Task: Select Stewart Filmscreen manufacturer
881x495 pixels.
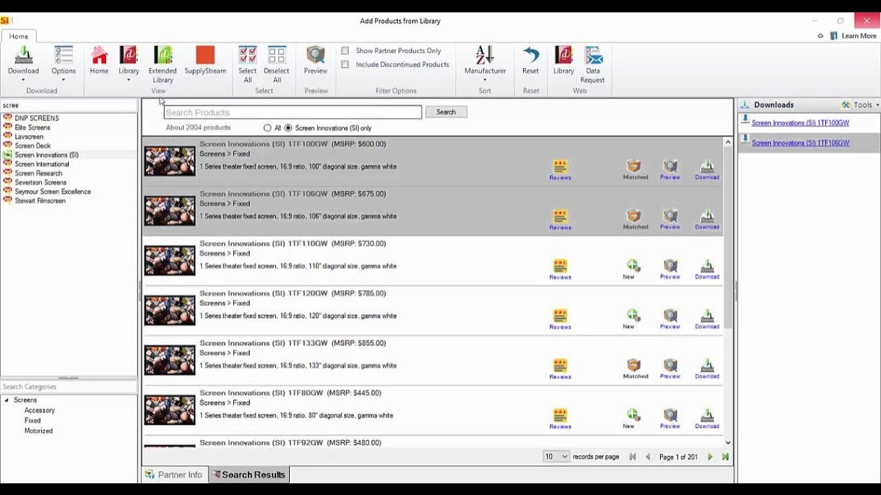Action: (40, 201)
